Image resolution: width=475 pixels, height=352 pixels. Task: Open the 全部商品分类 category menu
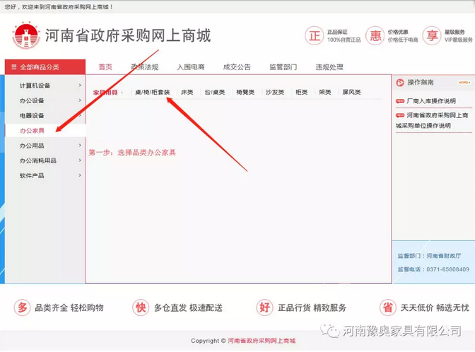pyautogui.click(x=45, y=67)
